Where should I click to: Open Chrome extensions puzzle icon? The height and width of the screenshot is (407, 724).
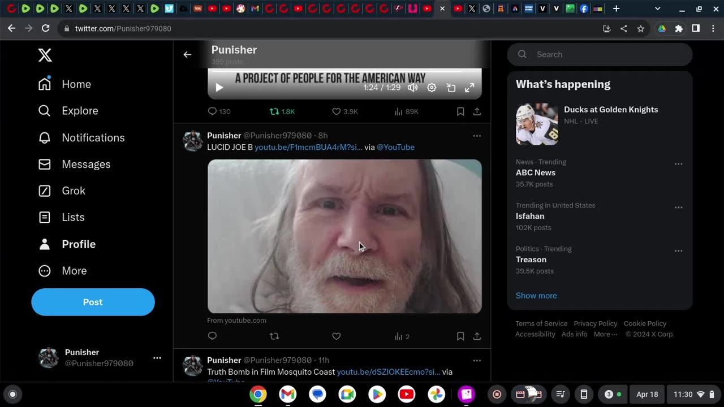pos(679,28)
